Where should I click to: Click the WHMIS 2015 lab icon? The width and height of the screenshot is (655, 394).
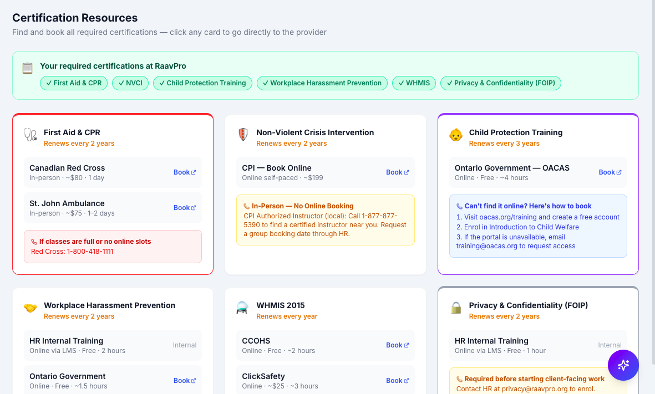(242, 308)
